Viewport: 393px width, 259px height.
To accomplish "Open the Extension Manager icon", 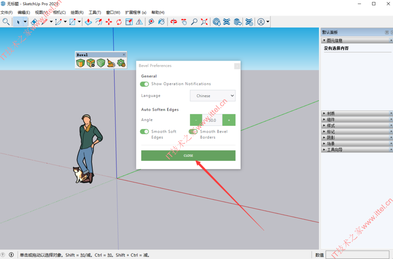I will click(x=249, y=22).
